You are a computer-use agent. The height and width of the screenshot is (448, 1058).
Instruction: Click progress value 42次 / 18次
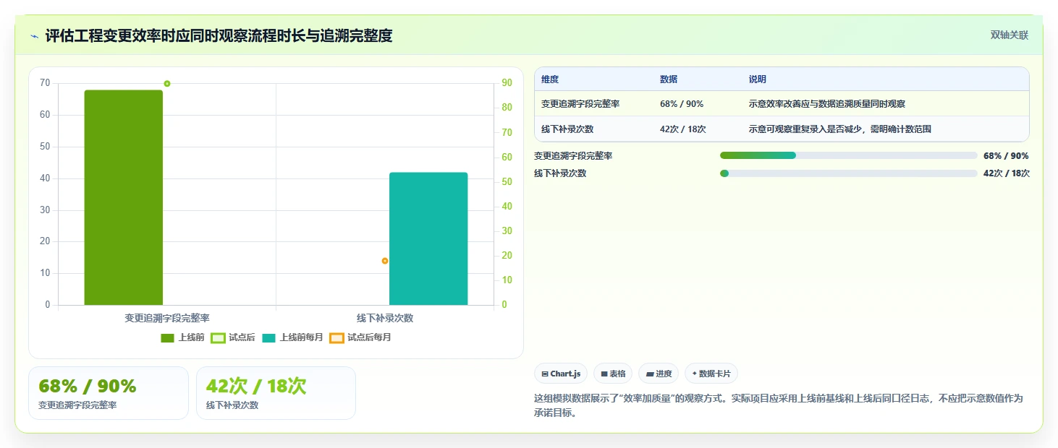point(1007,173)
